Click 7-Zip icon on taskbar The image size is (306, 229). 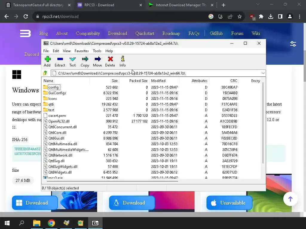pos(95,223)
